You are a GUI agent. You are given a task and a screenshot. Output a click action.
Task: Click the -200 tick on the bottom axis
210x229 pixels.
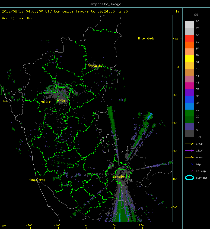pos(29,225)
